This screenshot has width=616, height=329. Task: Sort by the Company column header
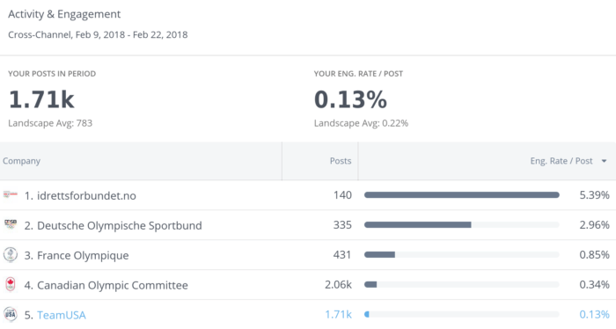tap(22, 161)
